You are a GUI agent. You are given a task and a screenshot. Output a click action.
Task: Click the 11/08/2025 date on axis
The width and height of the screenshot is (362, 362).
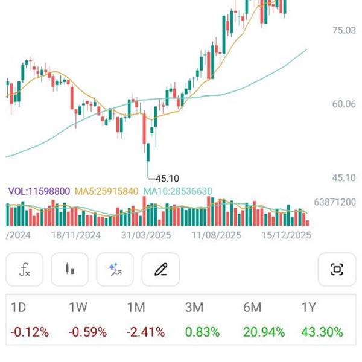[216, 235]
